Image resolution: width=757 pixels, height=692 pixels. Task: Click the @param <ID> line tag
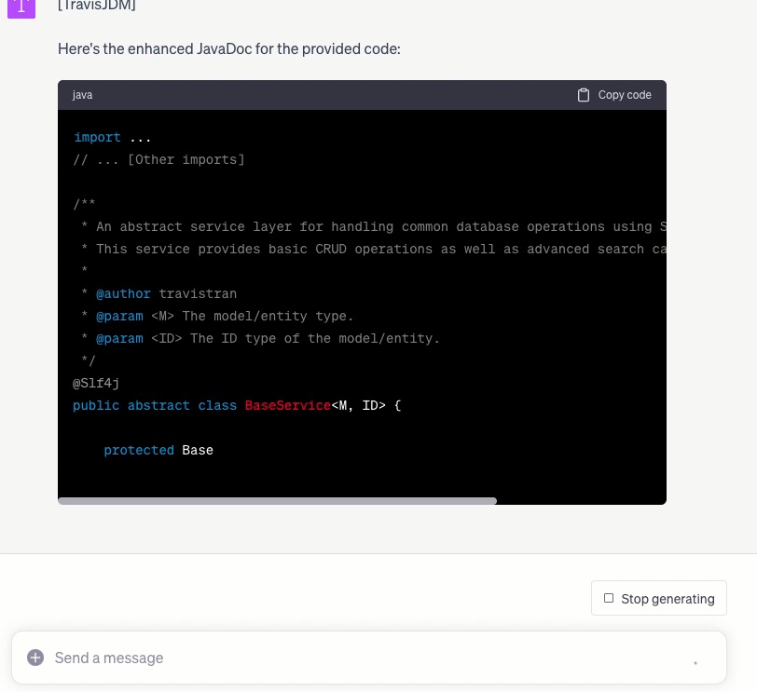point(119,338)
